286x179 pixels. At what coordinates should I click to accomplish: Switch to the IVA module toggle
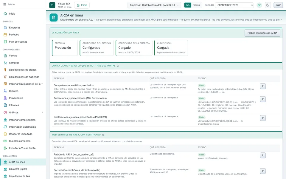(188, 5)
